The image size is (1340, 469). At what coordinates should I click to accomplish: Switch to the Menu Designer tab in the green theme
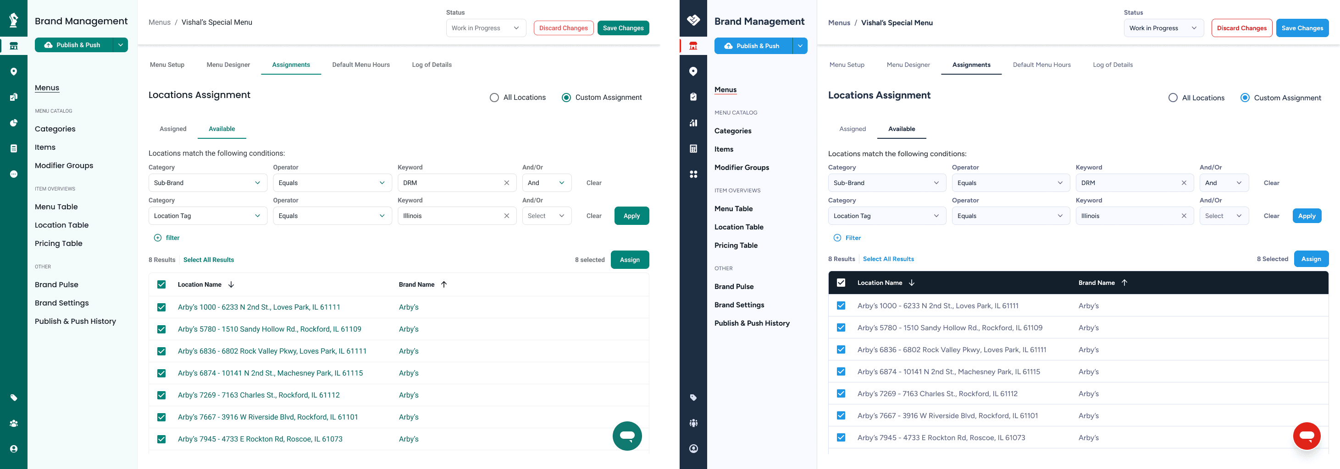[228, 65]
